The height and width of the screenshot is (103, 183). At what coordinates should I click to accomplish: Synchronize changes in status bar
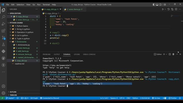coord(18,98)
